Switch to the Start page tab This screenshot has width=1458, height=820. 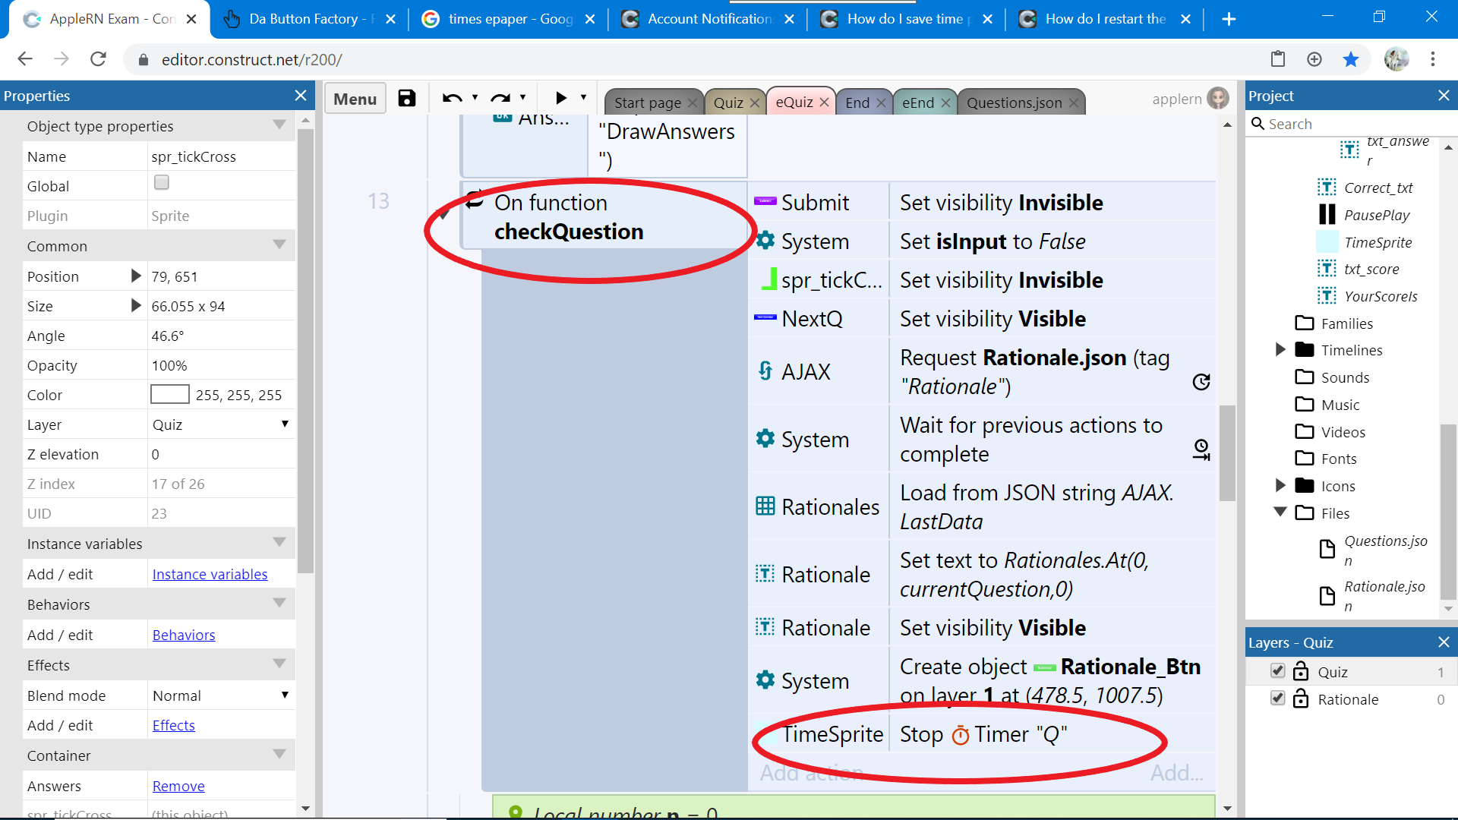pos(647,102)
